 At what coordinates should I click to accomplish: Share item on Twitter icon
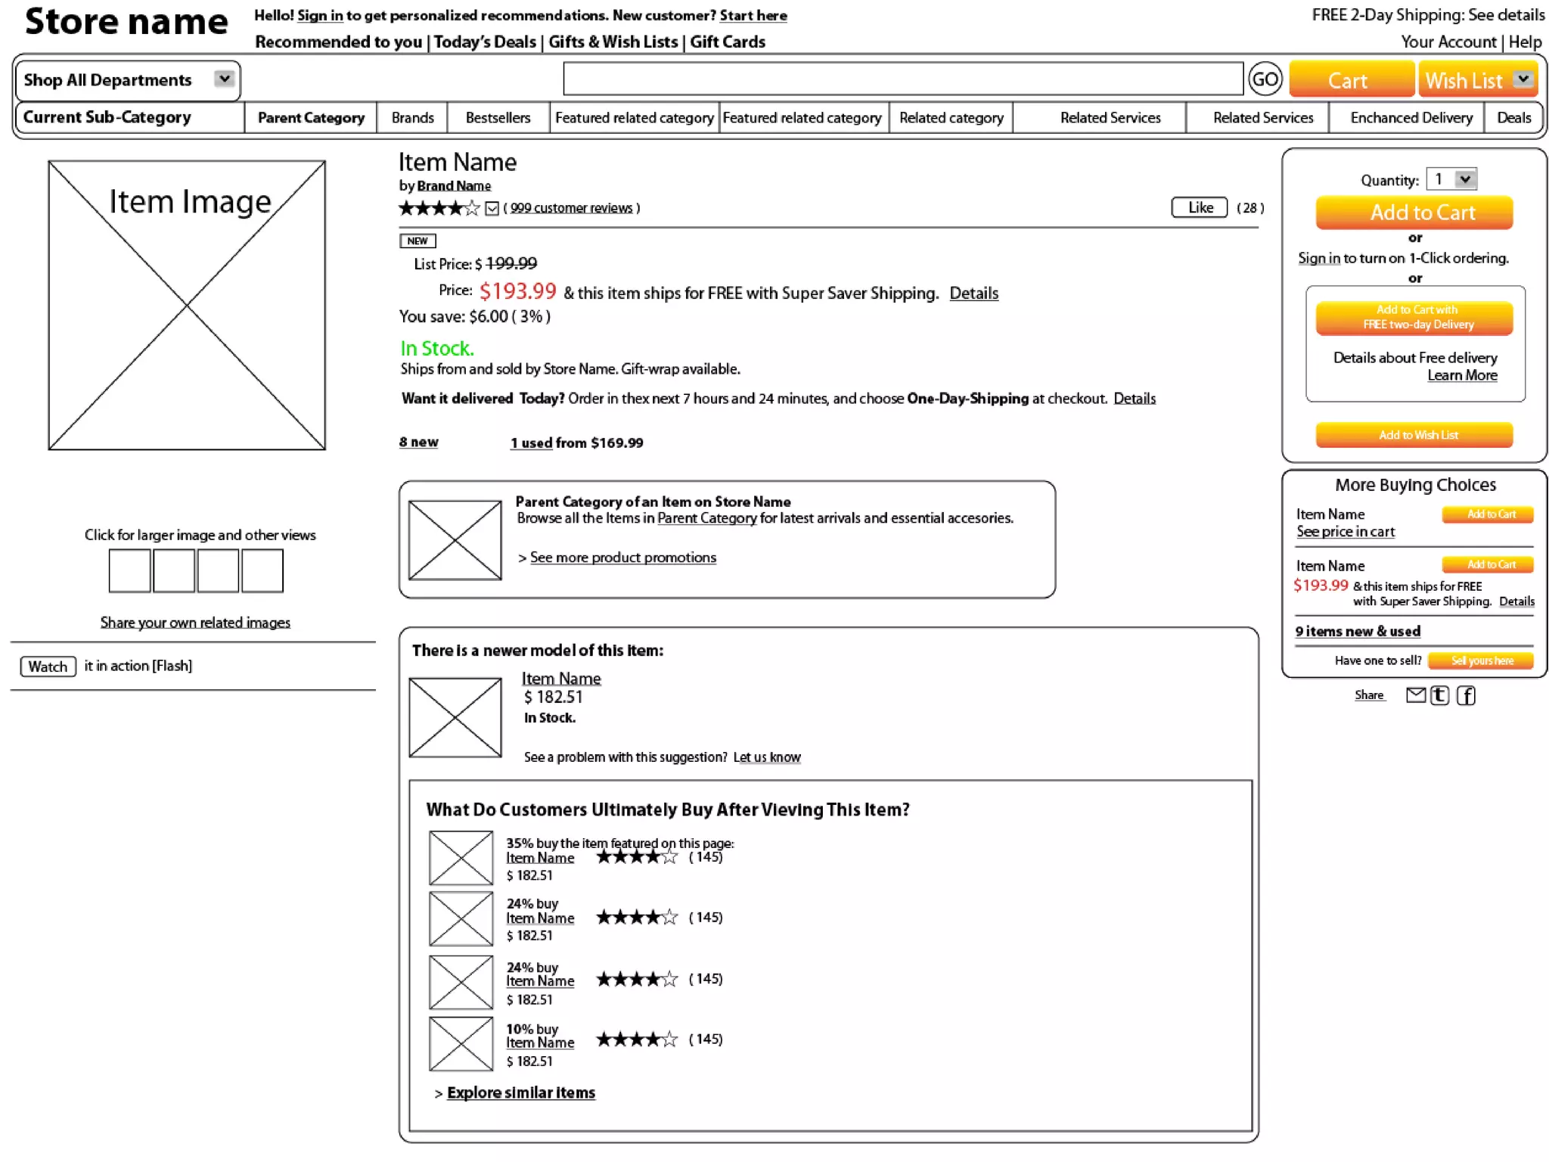click(1440, 695)
